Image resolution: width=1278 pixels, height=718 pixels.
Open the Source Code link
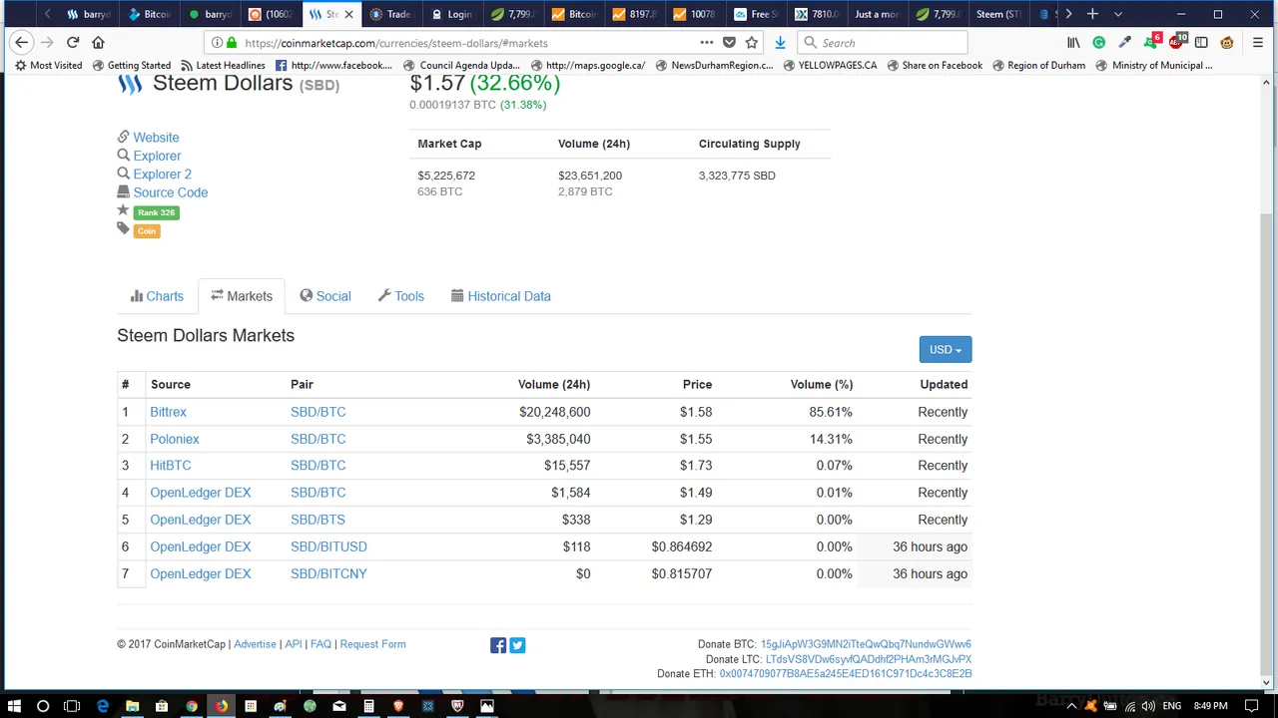point(170,192)
